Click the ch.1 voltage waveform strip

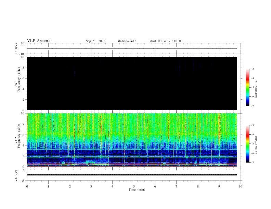[x=132, y=48]
